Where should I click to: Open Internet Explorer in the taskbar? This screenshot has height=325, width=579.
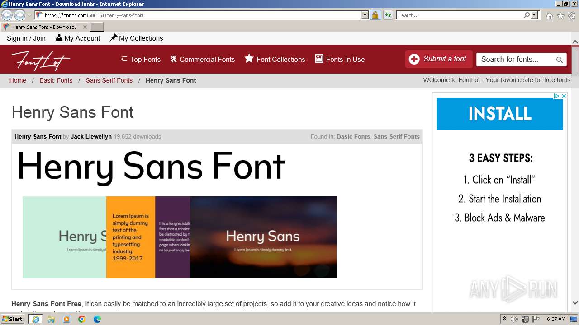coord(36,319)
